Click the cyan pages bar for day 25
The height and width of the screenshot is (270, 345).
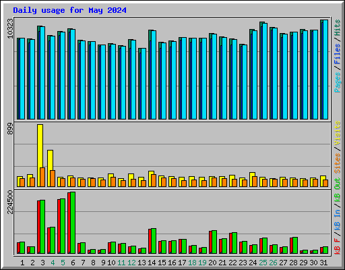(265, 71)
